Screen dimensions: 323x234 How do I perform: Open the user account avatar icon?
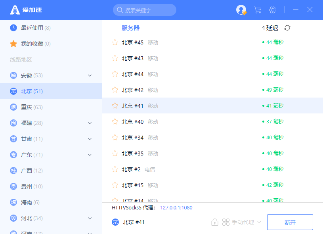point(241,10)
